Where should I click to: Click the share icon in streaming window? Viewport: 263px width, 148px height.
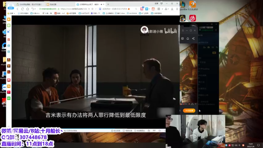click(193, 38)
